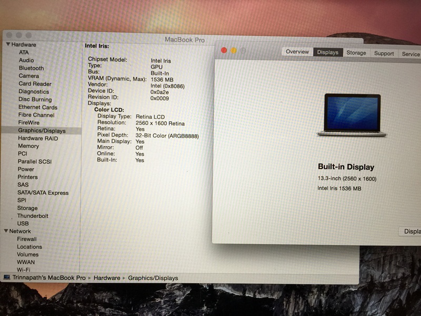This screenshot has width=421, height=316.
Task: Open SATA/SATA Express information
Action: [x=43, y=193]
